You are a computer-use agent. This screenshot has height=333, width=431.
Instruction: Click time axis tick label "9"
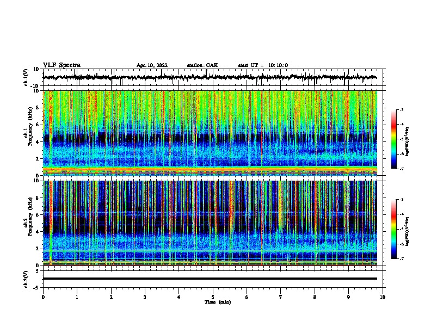tap(348, 297)
